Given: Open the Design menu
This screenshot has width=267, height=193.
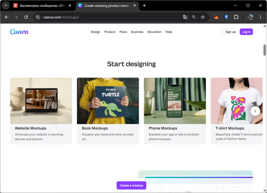Looking at the screenshot, I should pyautogui.click(x=96, y=32).
